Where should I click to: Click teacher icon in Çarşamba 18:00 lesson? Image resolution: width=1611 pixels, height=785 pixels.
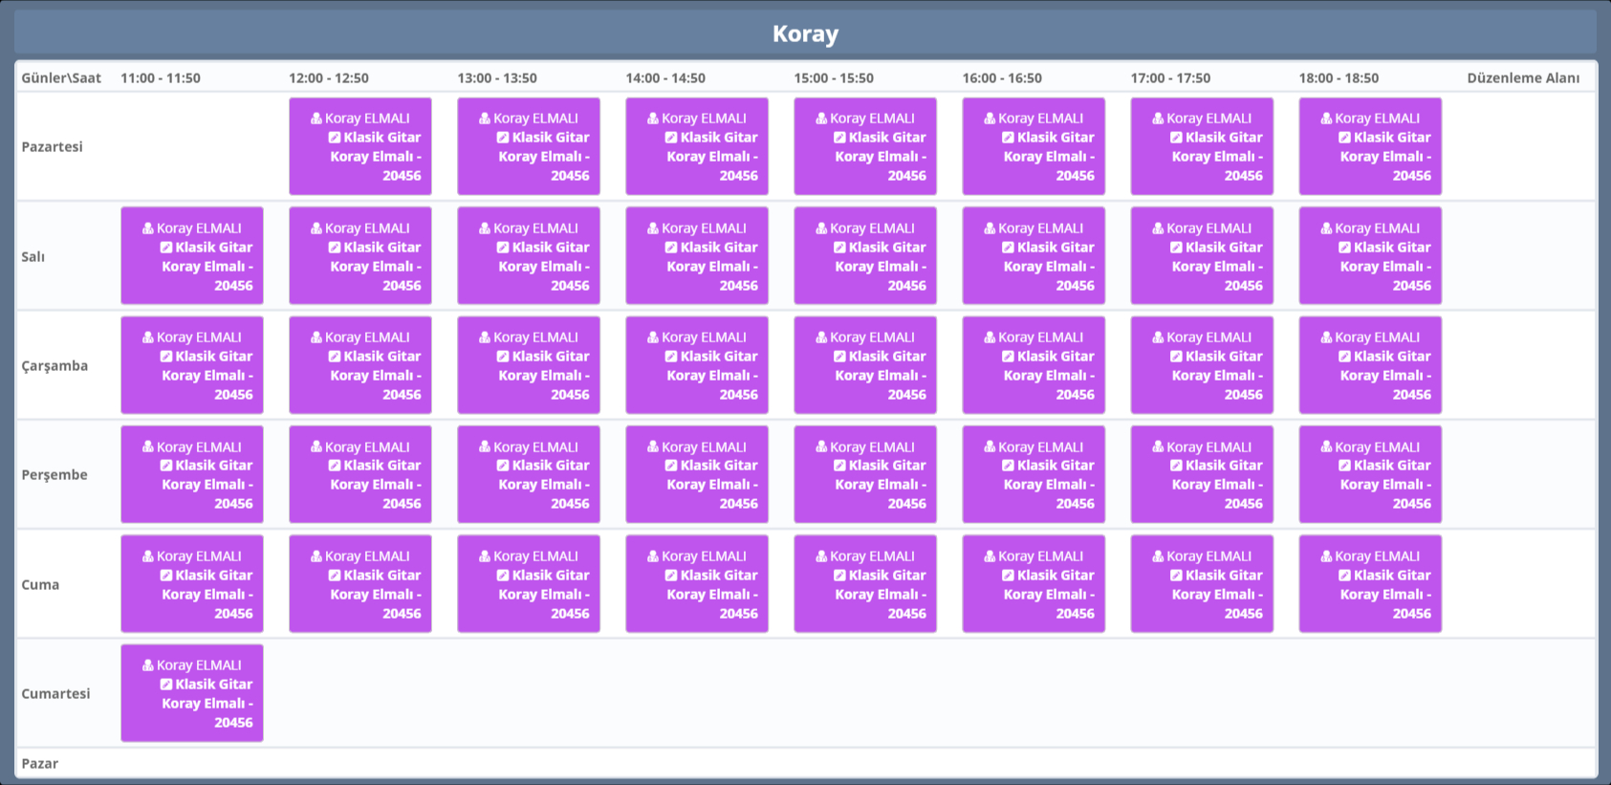coord(1326,338)
